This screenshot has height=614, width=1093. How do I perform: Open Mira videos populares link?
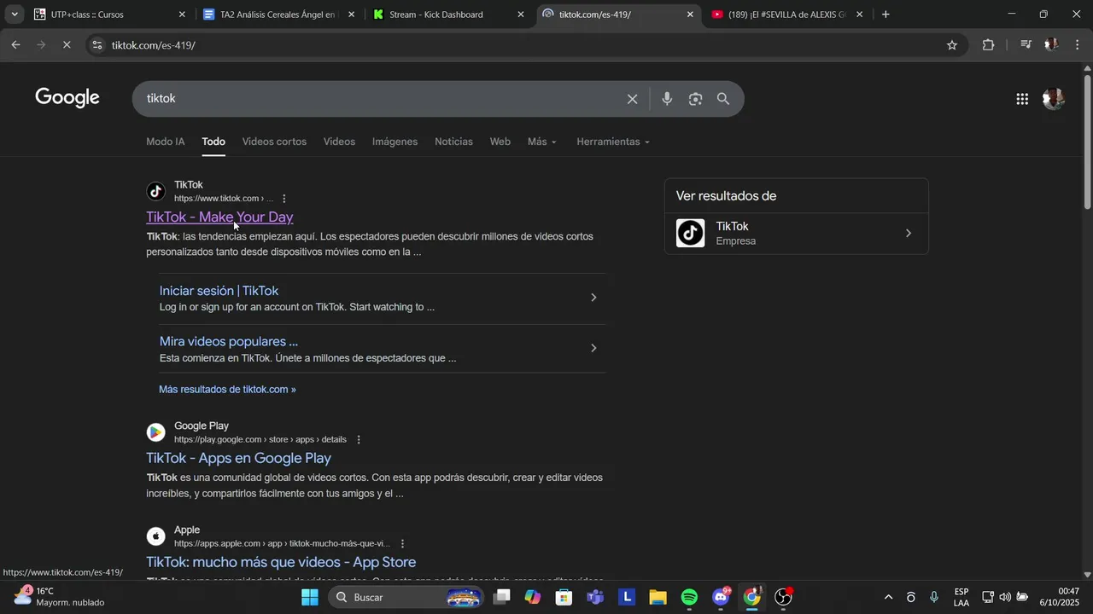(229, 342)
